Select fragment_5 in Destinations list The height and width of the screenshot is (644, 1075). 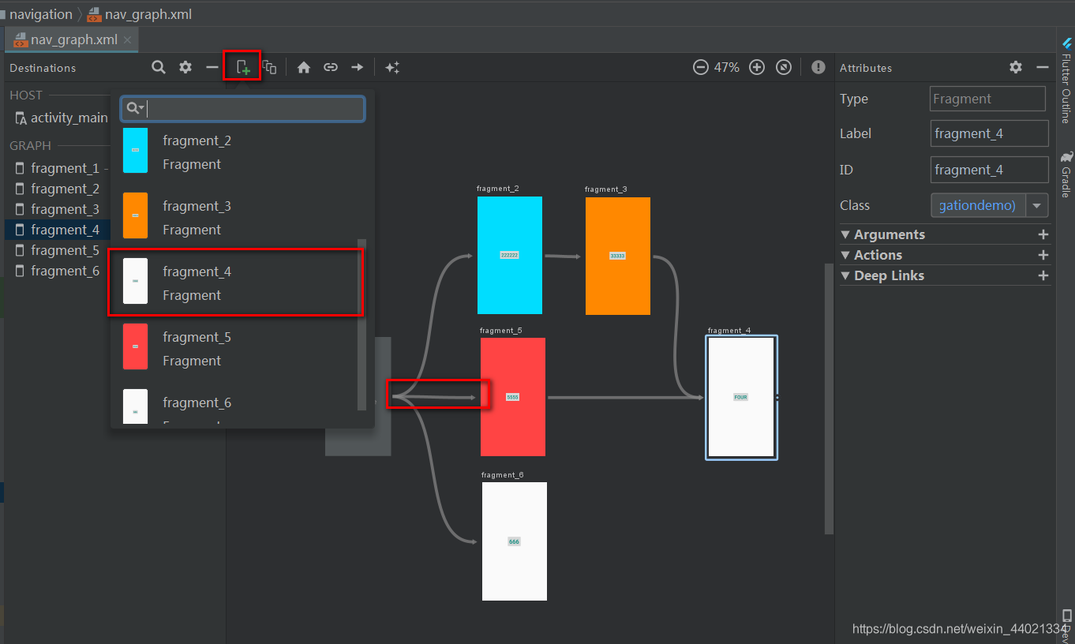click(x=58, y=250)
